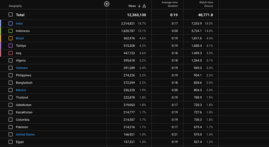This screenshot has height=147, width=269.
Task: Check the Uzbekistan row checkbox
Action: tap(11, 105)
